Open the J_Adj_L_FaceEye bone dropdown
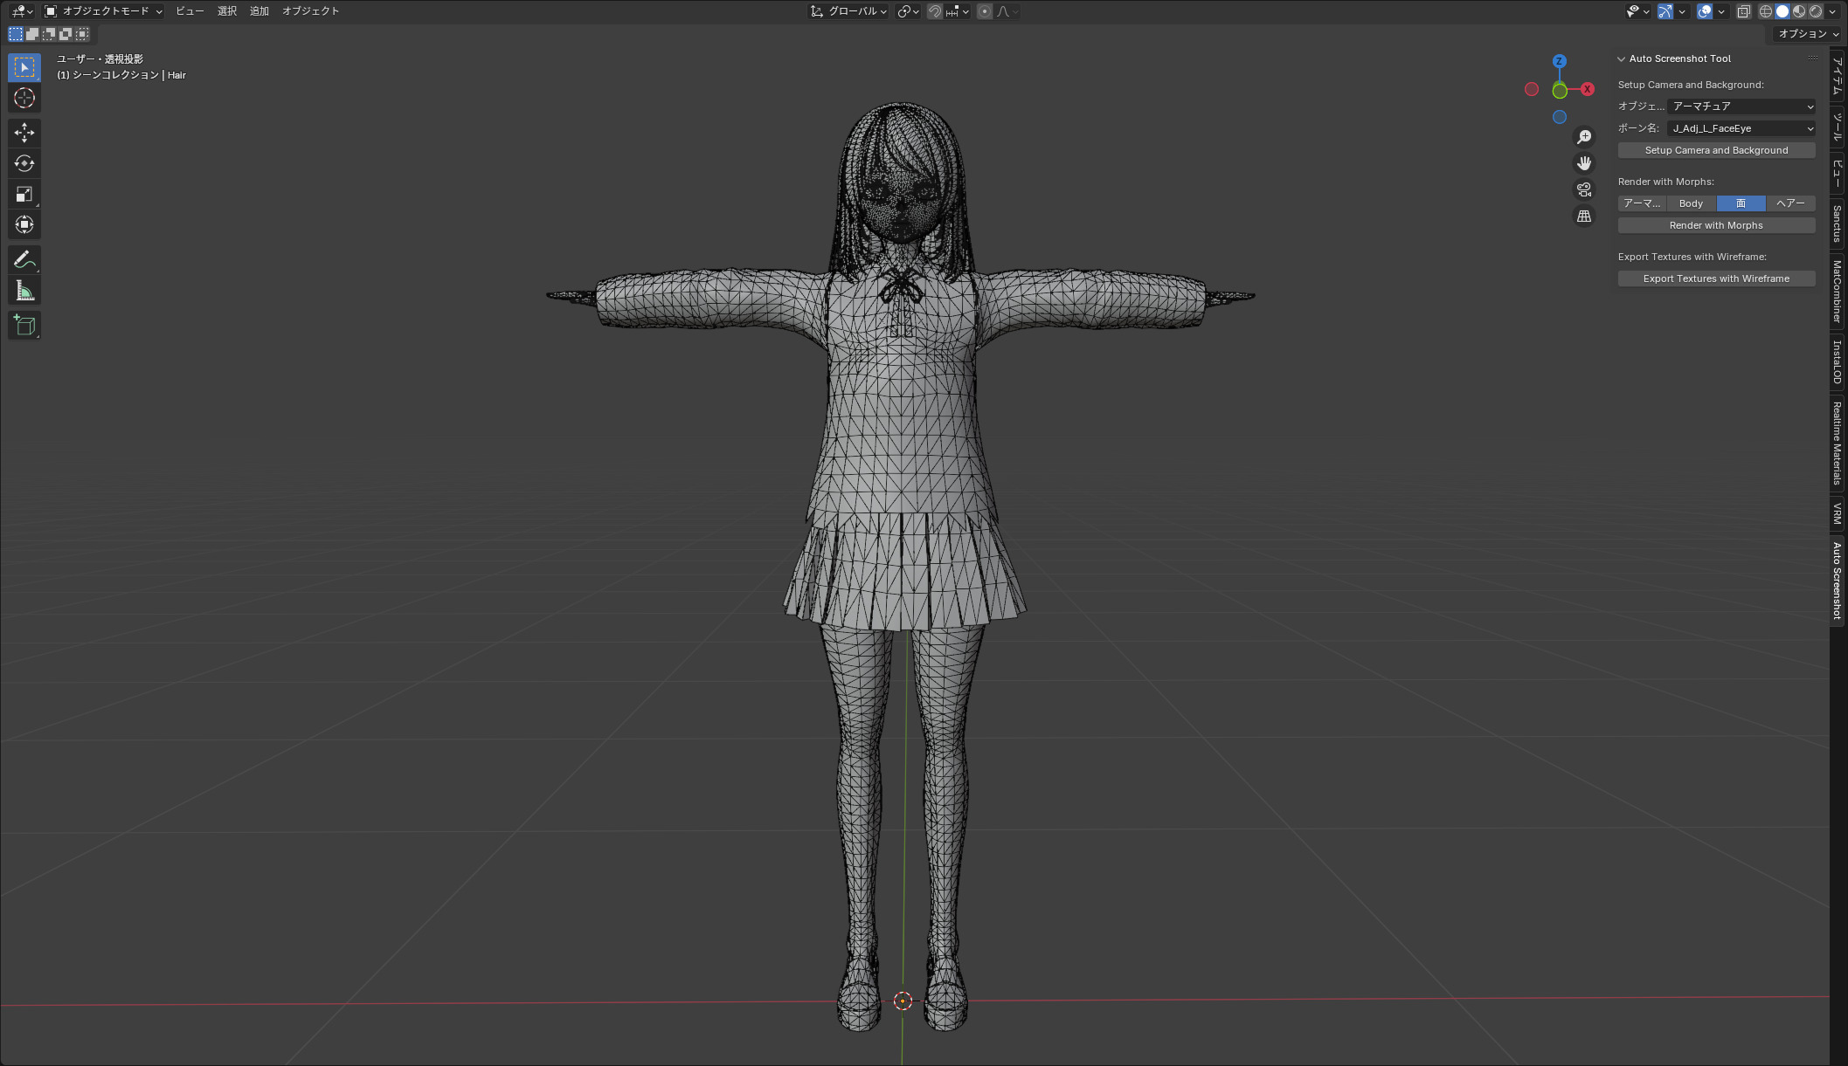Image resolution: width=1848 pixels, height=1066 pixels. tap(1742, 128)
